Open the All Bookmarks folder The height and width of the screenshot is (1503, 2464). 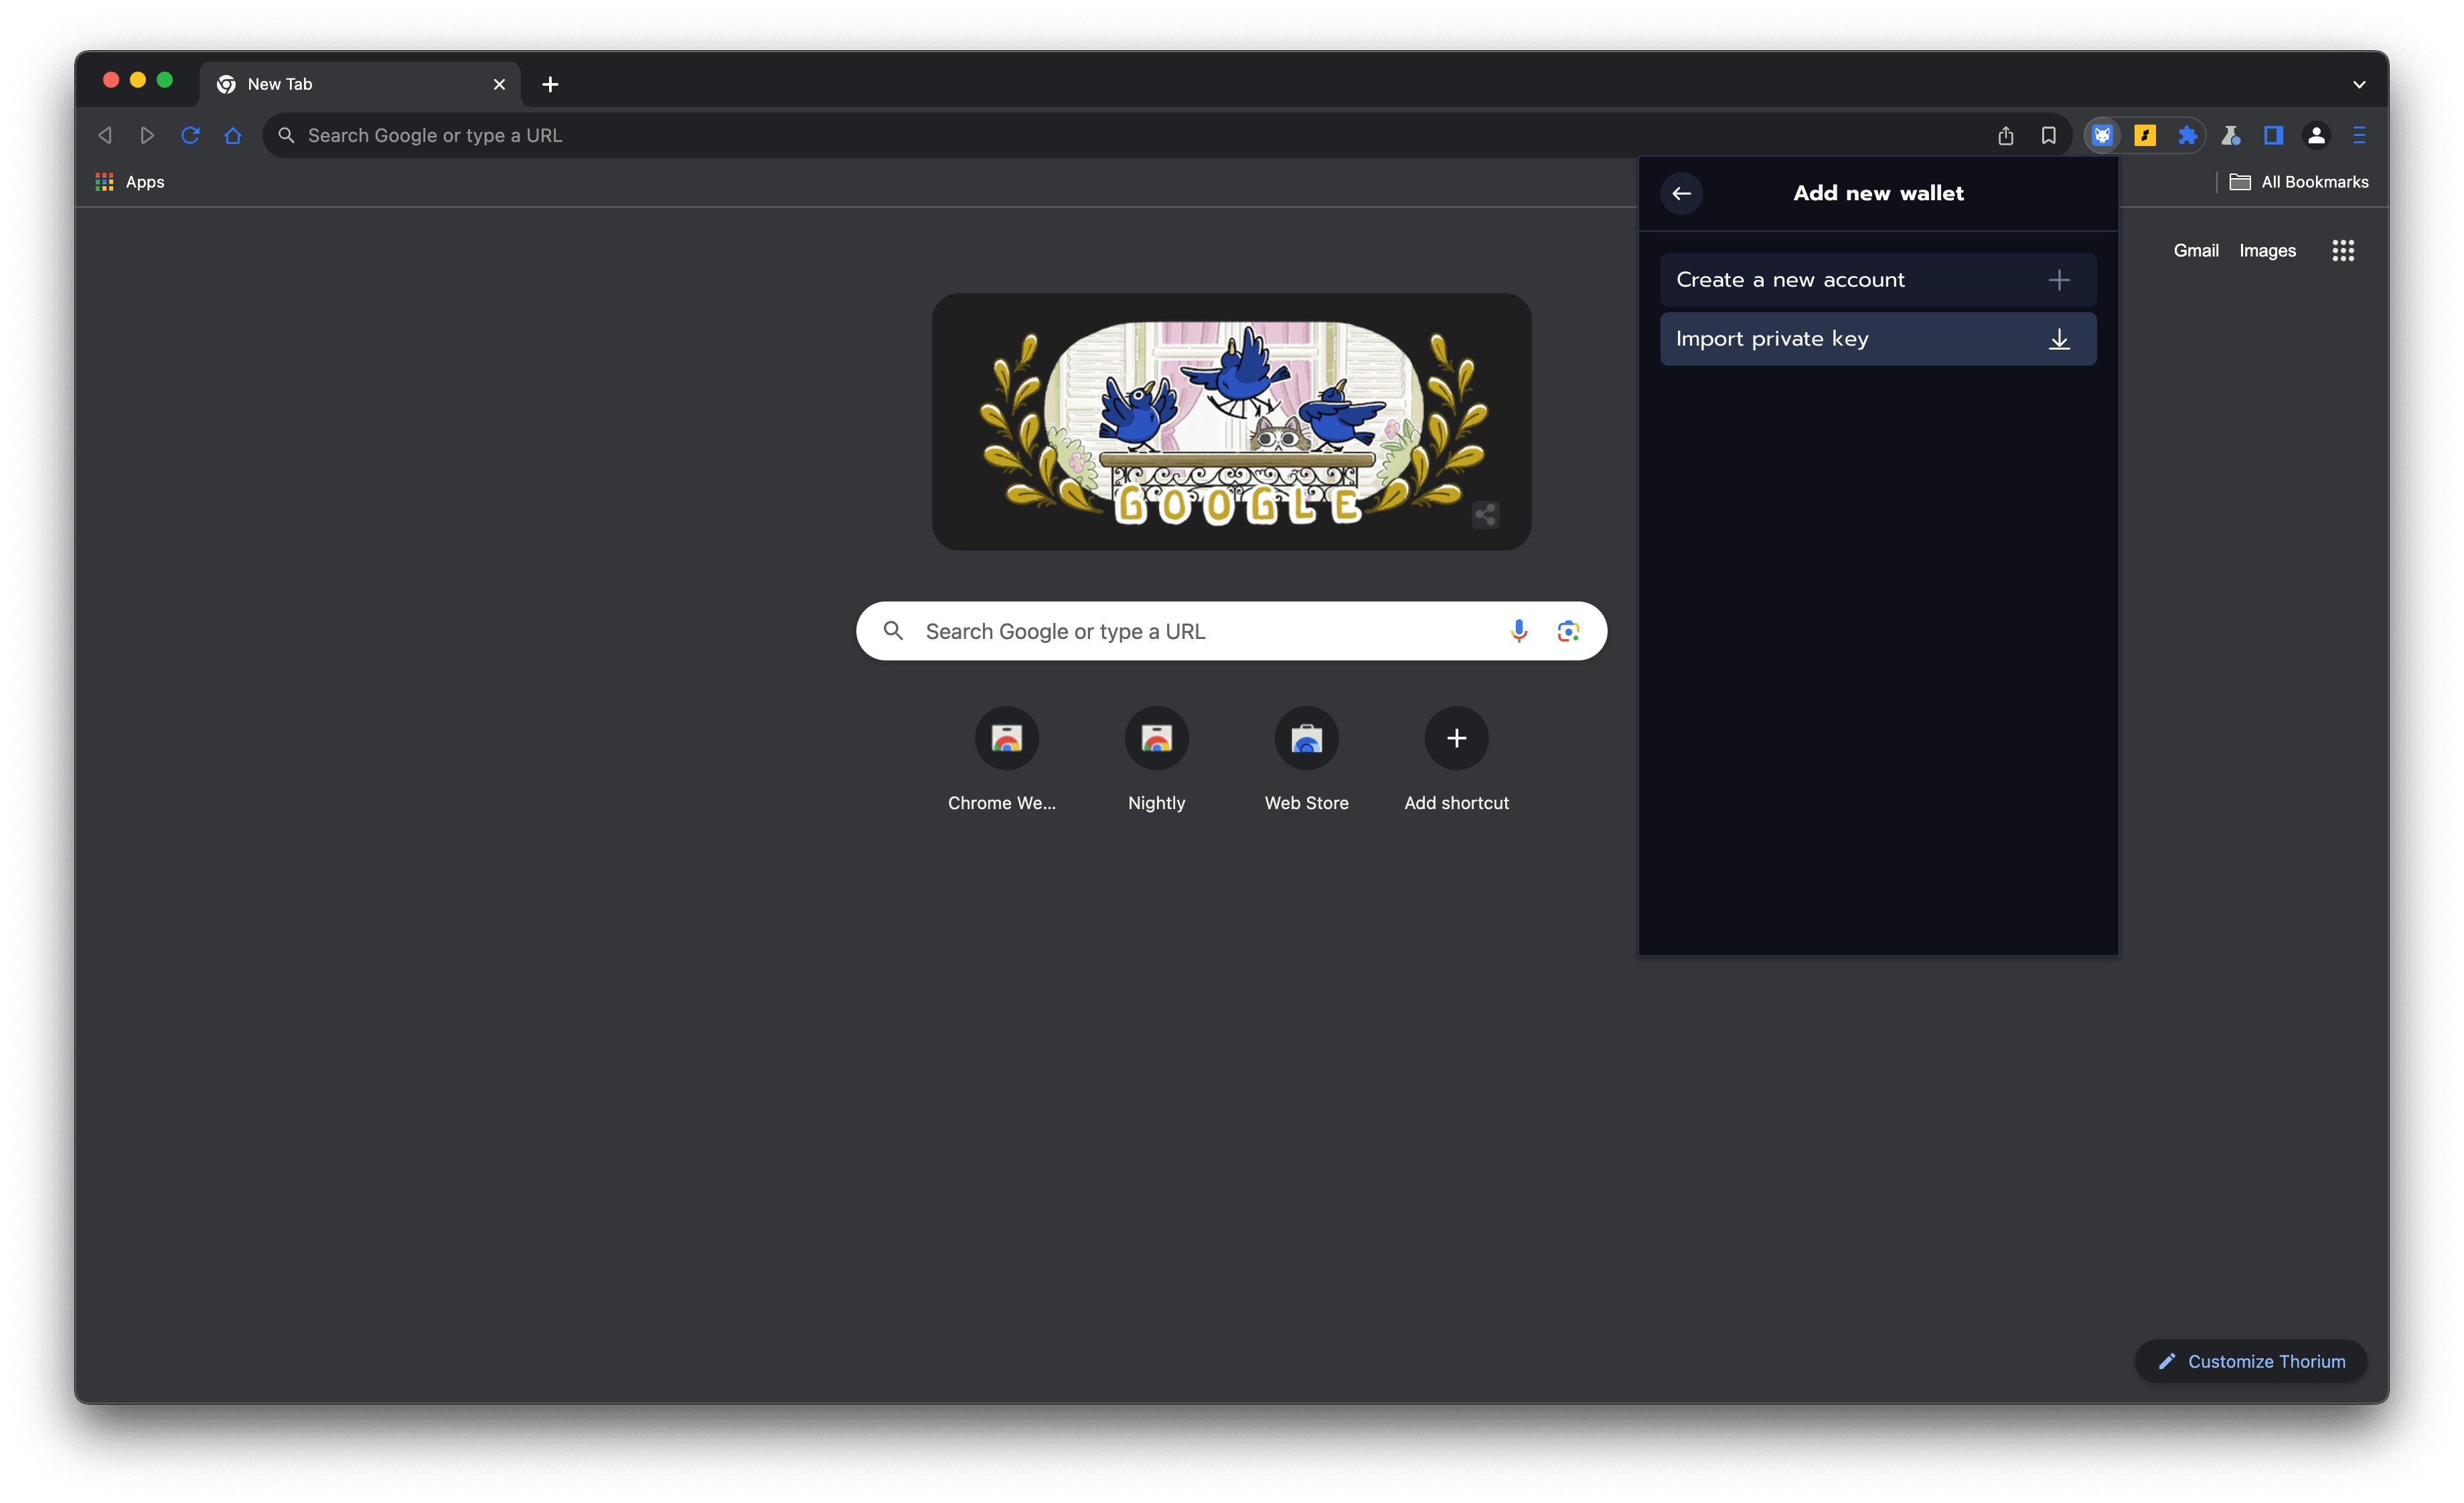click(2298, 182)
